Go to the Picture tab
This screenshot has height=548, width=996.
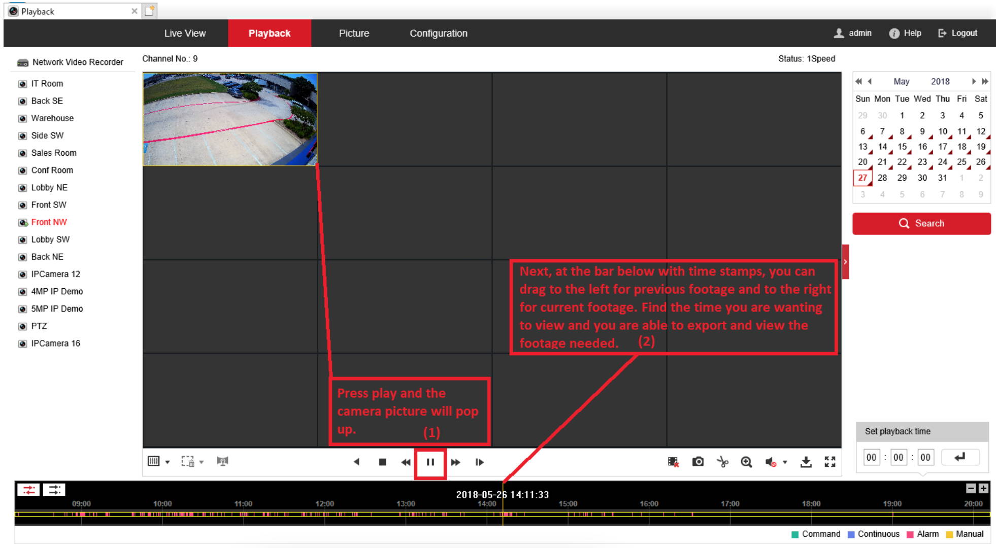[x=354, y=33]
